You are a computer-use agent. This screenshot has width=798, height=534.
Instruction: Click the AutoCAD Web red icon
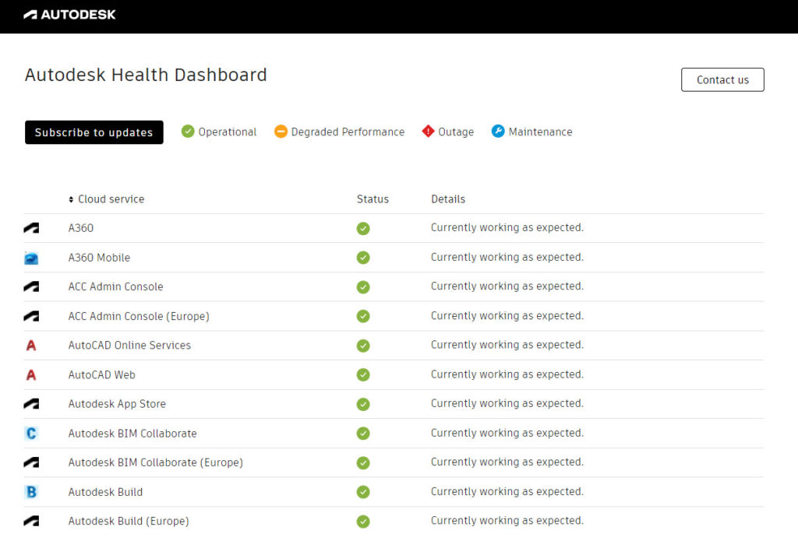[x=31, y=375]
